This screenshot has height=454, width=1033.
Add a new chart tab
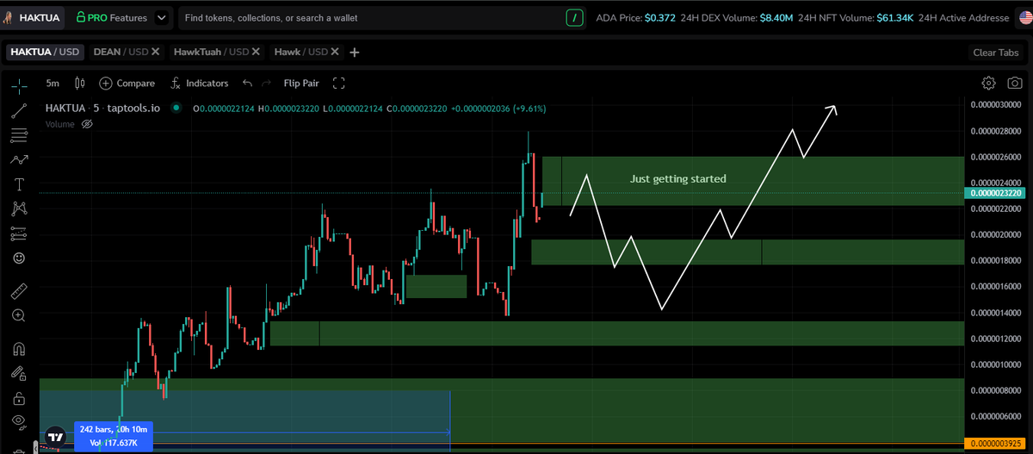[355, 52]
